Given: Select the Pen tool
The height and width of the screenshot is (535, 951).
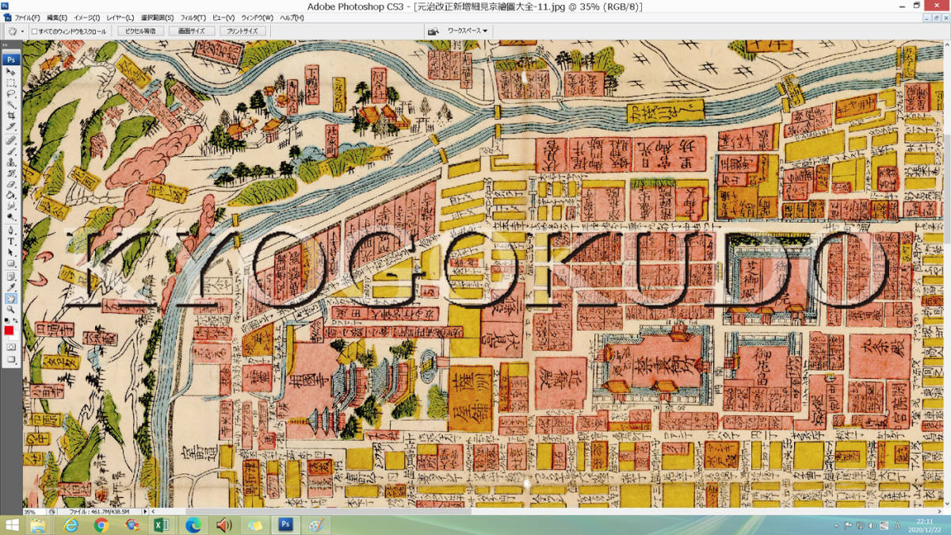Looking at the screenshot, I should click(x=11, y=230).
